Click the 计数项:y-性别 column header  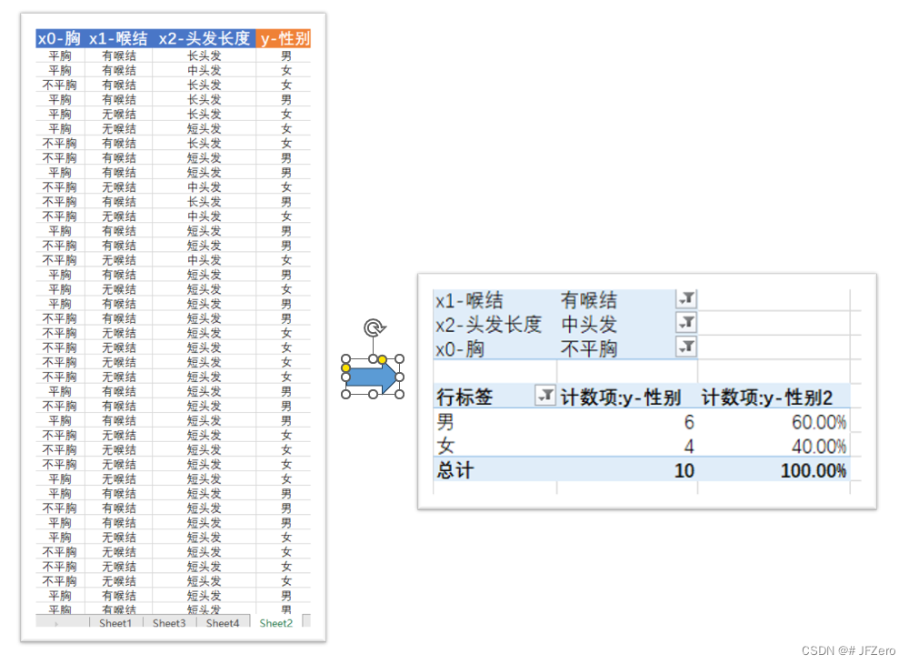pyautogui.click(x=620, y=397)
